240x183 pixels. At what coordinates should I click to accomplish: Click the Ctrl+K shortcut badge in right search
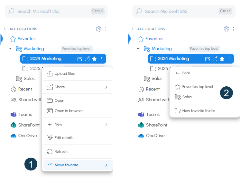[x=225, y=11]
